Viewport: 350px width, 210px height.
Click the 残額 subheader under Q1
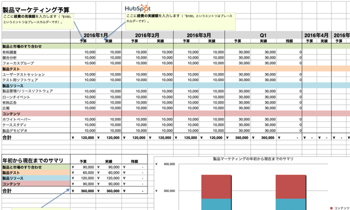289,41
